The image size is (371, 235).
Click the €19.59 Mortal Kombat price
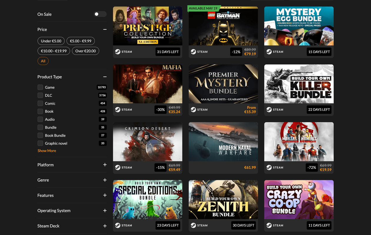326,170
